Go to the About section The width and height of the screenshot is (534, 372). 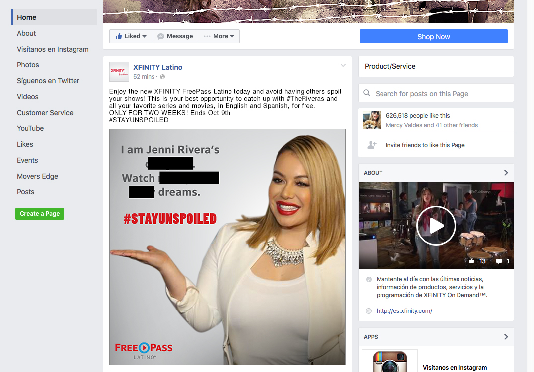26,33
